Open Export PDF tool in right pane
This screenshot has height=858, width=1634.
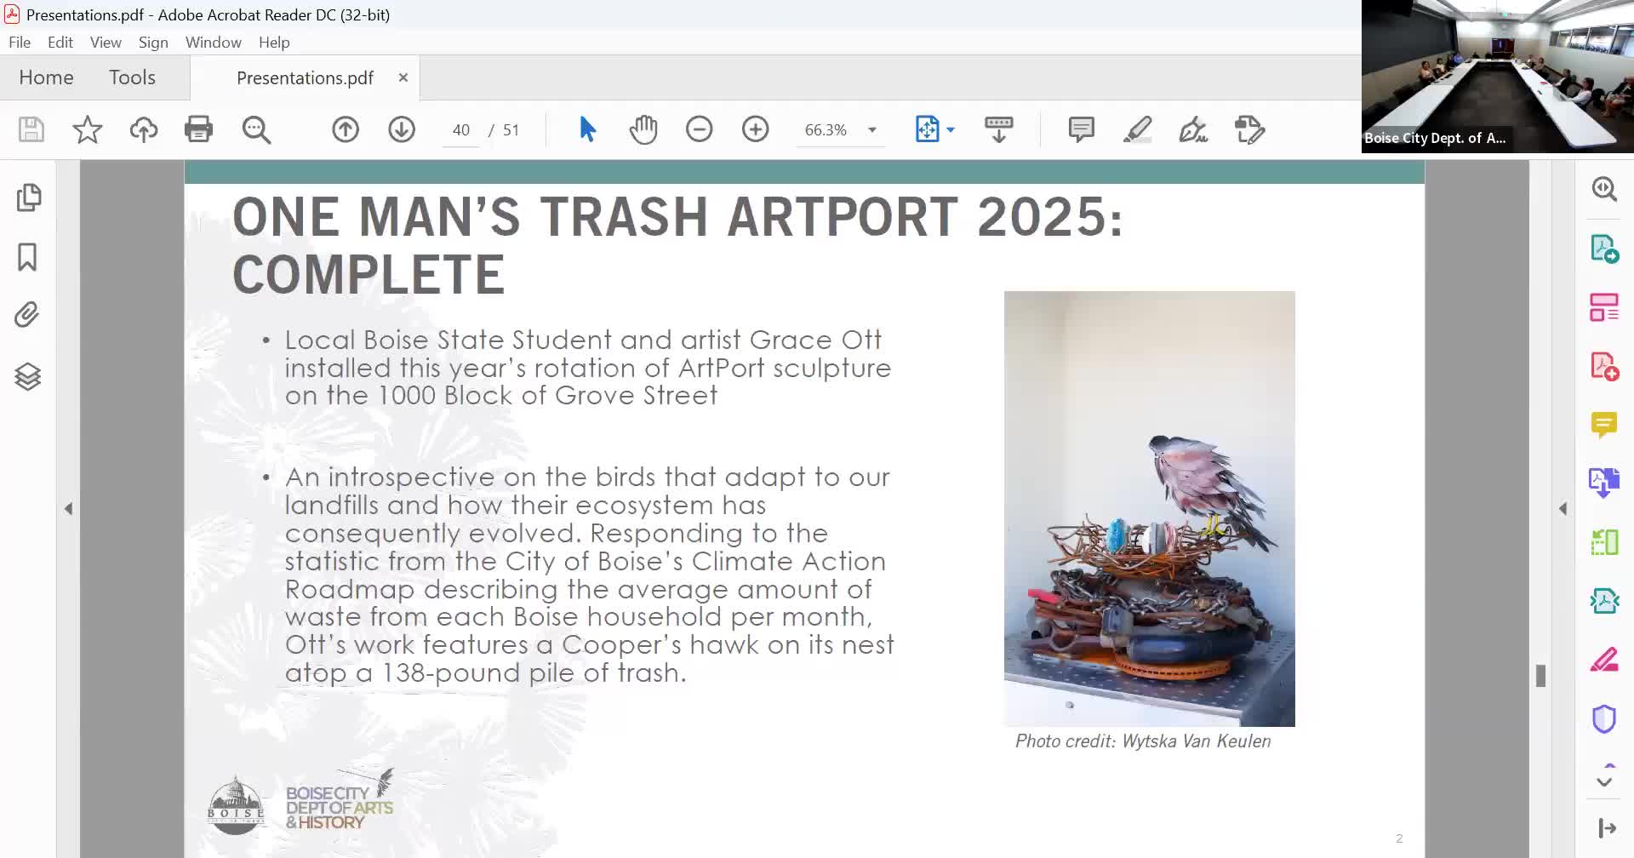[1604, 249]
